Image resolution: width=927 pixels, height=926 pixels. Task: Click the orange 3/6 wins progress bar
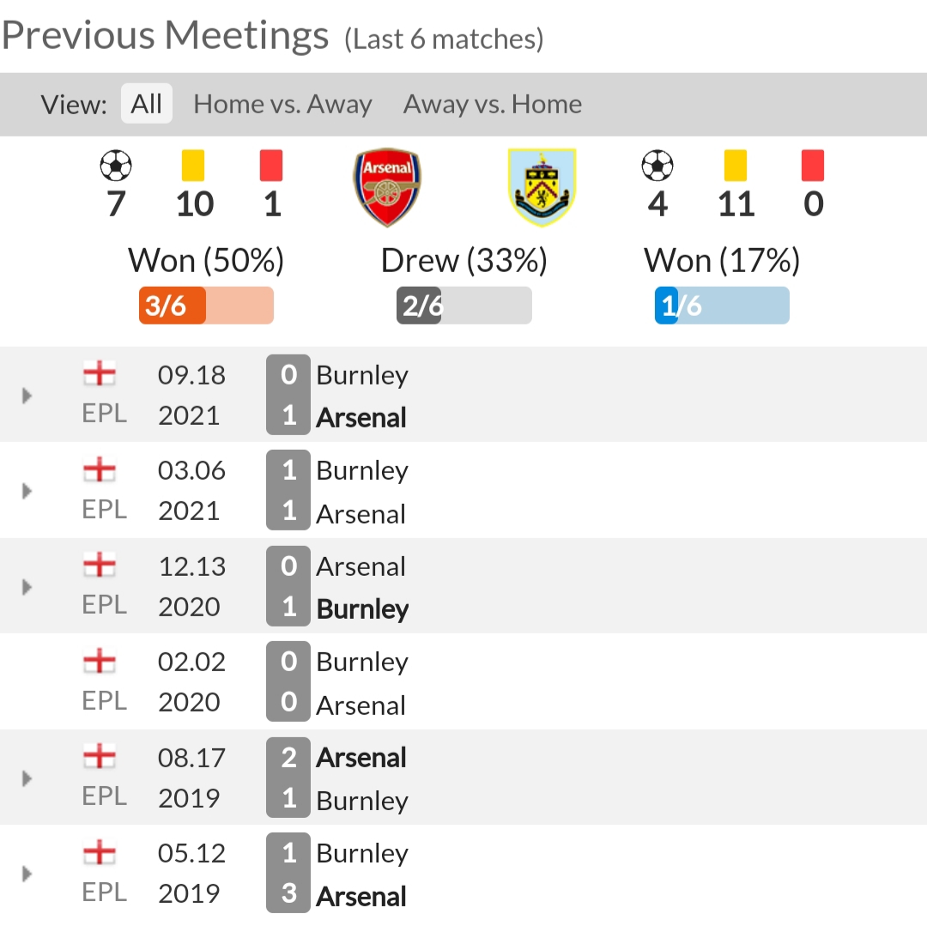click(x=206, y=306)
